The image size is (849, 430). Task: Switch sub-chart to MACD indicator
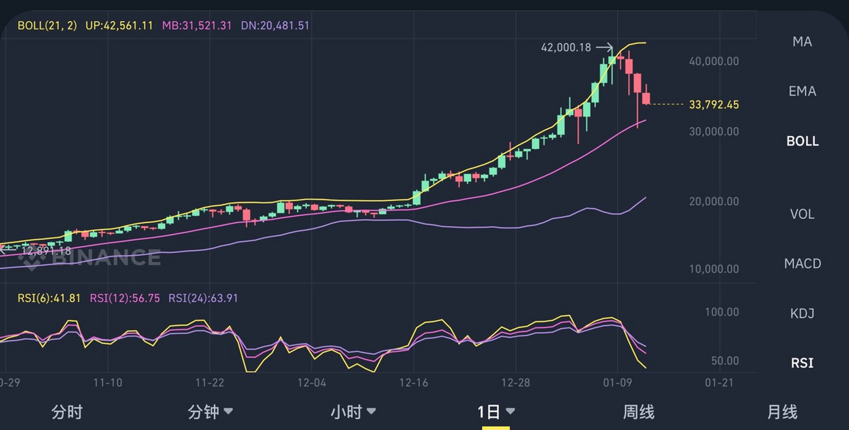802,264
